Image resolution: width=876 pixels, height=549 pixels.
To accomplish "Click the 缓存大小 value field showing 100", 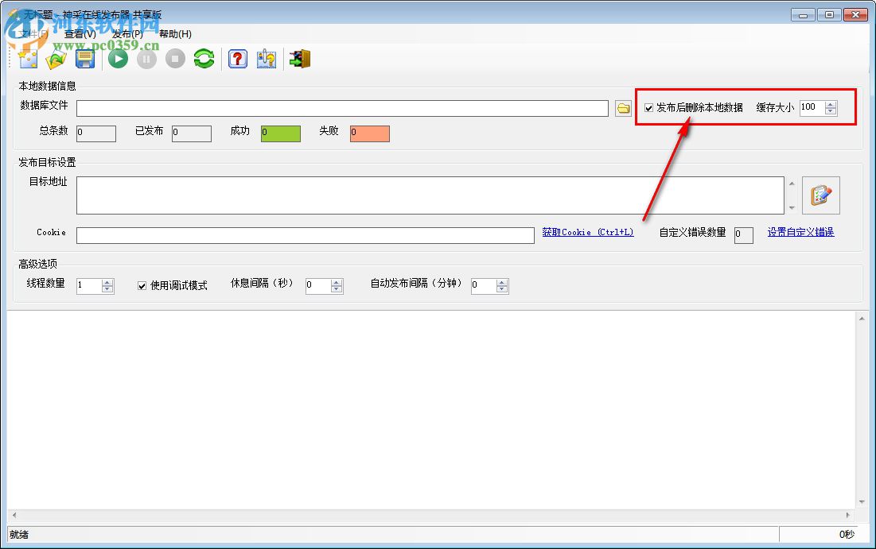I will click(813, 108).
